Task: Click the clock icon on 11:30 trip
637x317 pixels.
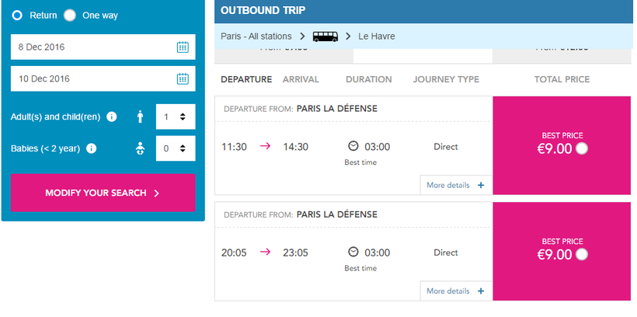Action: pos(353,146)
